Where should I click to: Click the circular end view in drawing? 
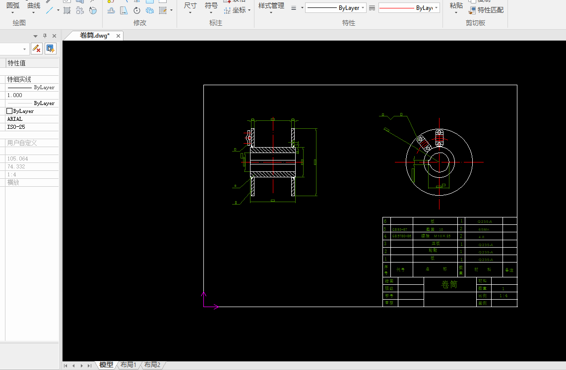(440, 162)
